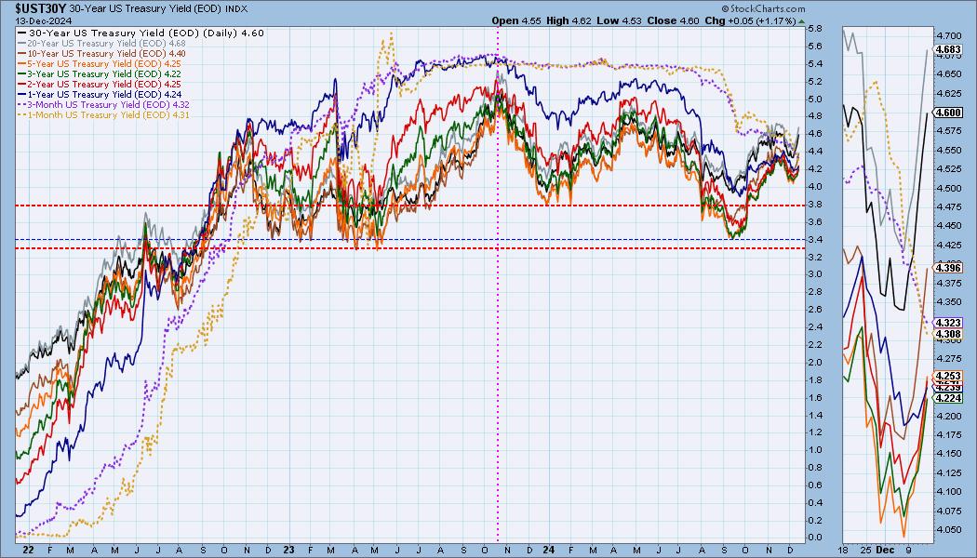Click the Dec label under zoom panel

coord(884,551)
